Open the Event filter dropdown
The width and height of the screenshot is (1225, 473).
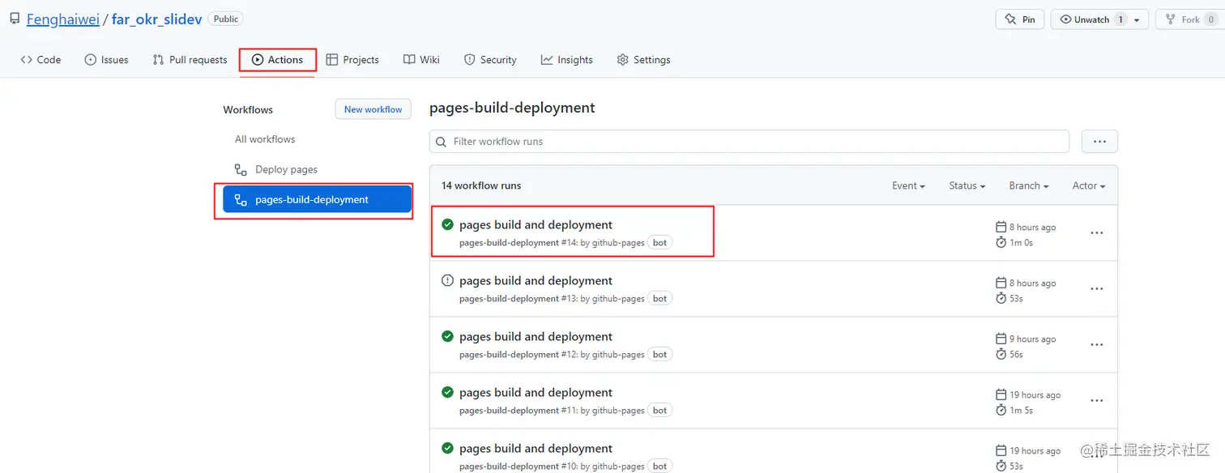pyautogui.click(x=908, y=185)
